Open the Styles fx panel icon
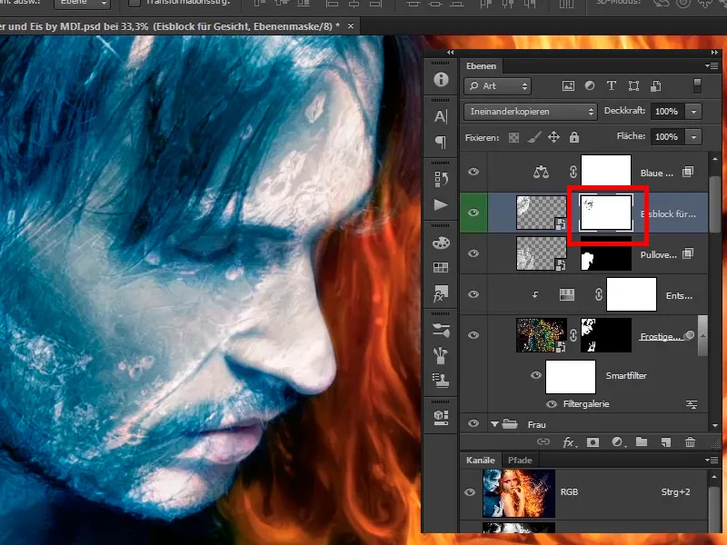Viewport: 727px width, 545px height. 441,292
